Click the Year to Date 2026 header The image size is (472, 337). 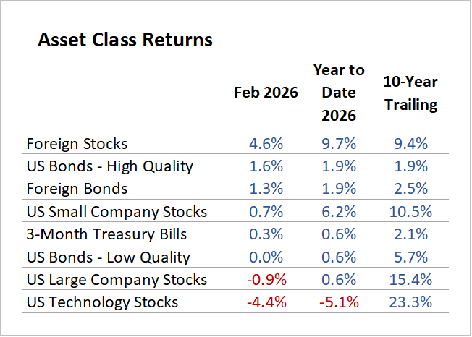point(339,93)
